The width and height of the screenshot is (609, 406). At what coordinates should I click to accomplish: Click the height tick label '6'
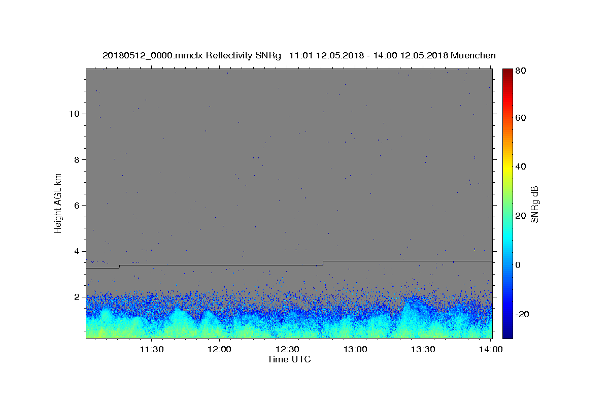click(78, 205)
